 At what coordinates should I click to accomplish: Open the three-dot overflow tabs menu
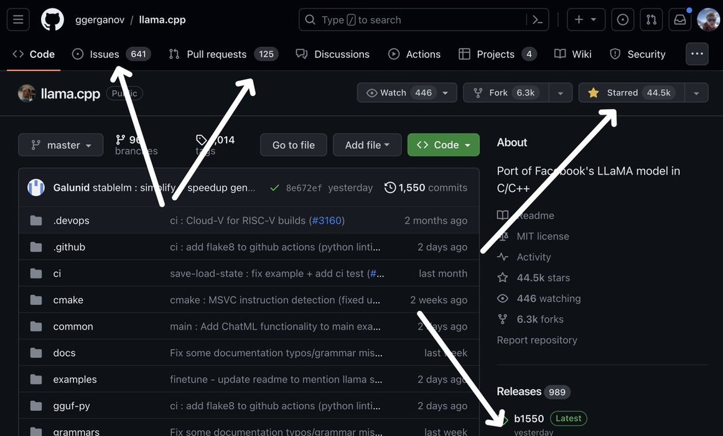[697, 54]
